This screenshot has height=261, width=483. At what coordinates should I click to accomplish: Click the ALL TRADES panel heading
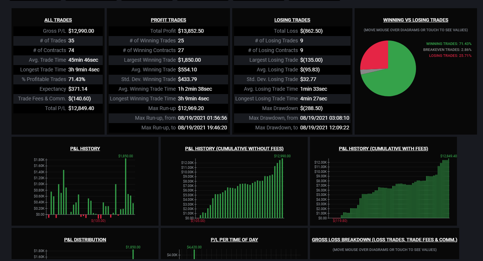(x=58, y=20)
